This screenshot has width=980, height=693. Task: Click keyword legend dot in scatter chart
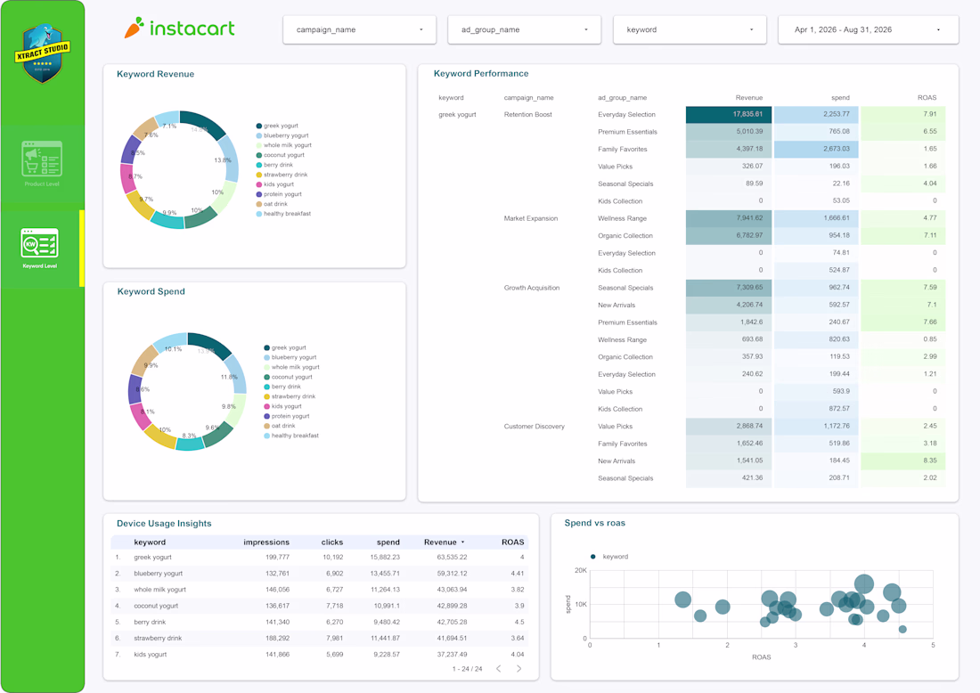592,556
